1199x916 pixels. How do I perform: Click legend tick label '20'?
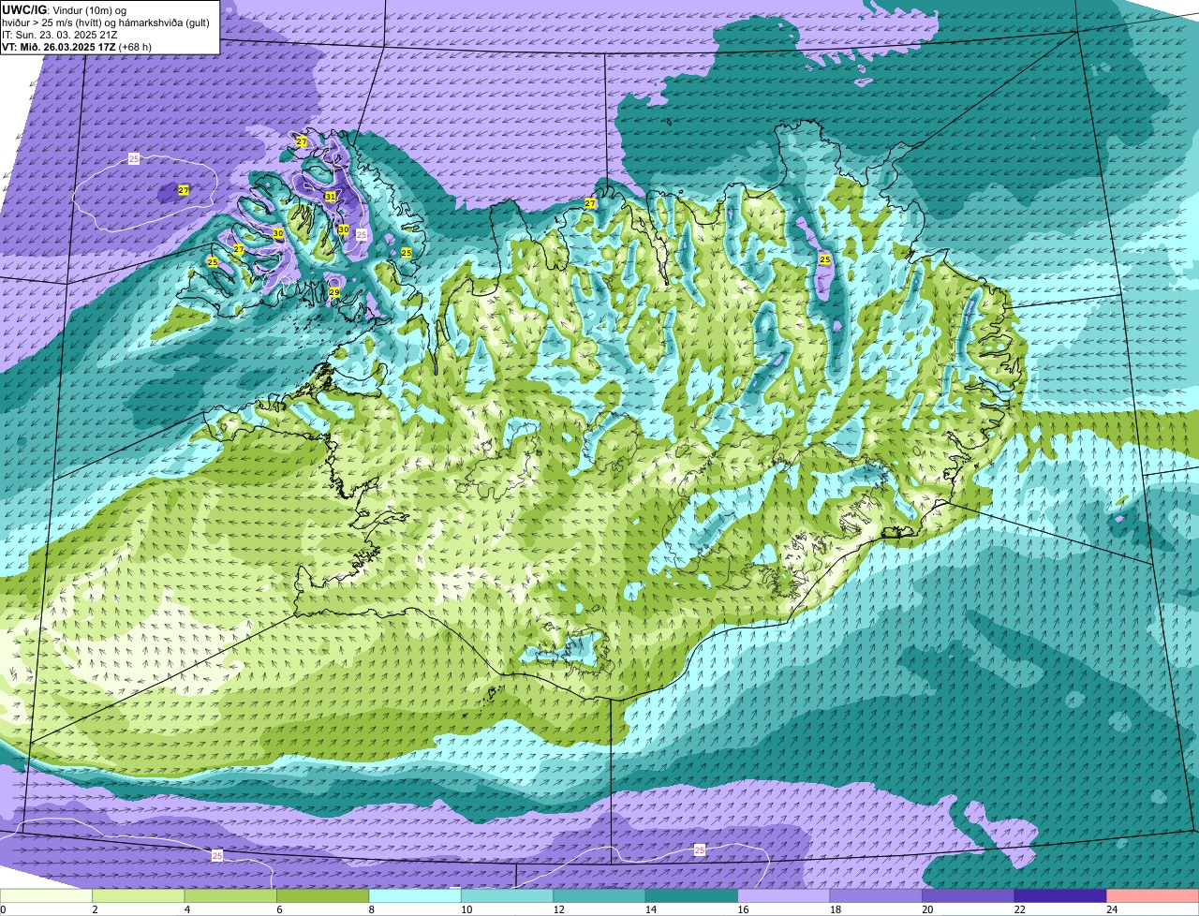[x=927, y=909]
